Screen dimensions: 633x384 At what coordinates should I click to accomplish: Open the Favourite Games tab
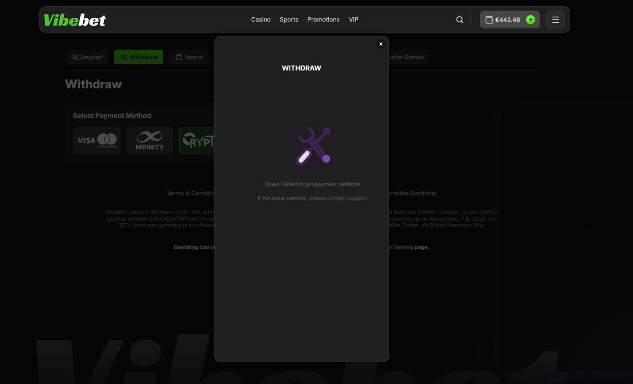(408, 57)
